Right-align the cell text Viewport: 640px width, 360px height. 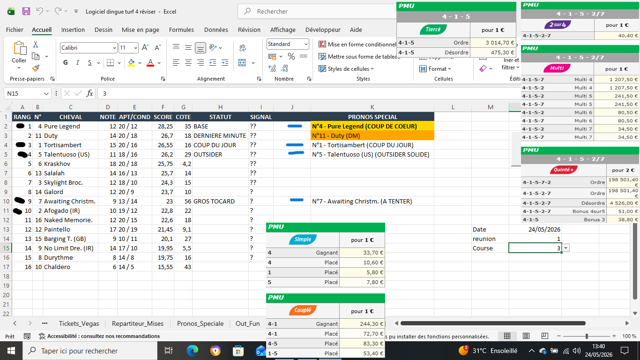point(200,63)
